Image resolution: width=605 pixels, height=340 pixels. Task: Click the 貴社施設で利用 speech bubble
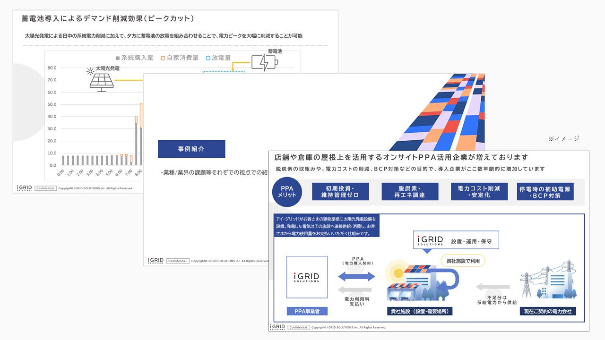tap(463, 261)
